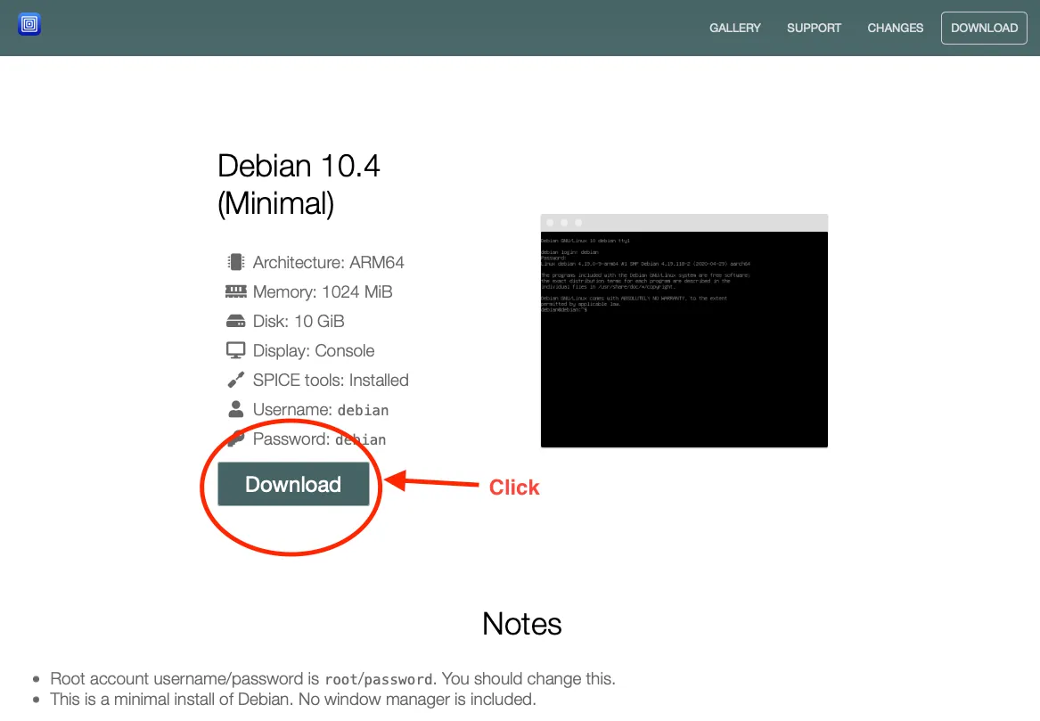
Task: Click the disk drive icon
Action: click(x=235, y=321)
